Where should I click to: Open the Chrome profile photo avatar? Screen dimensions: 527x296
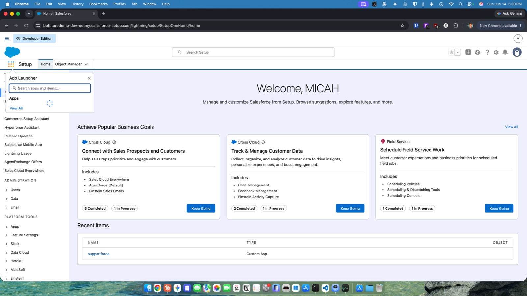[470, 26]
